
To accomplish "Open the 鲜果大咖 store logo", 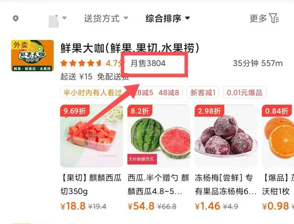I will [x=32, y=56].
